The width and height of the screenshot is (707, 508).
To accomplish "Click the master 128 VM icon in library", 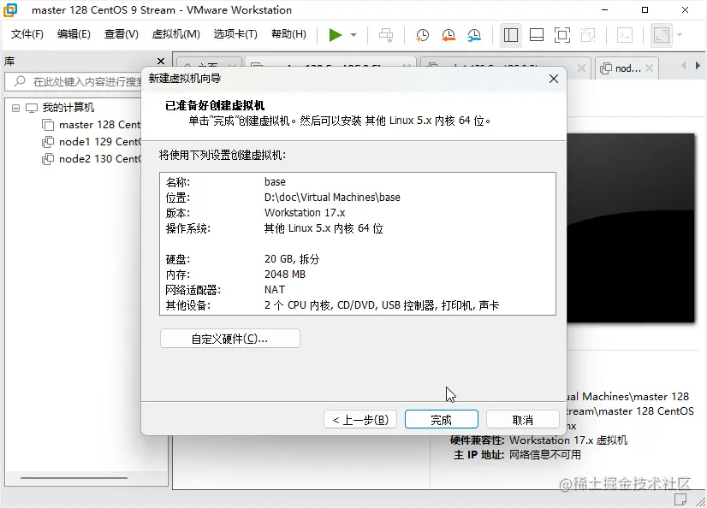I will tap(48, 125).
